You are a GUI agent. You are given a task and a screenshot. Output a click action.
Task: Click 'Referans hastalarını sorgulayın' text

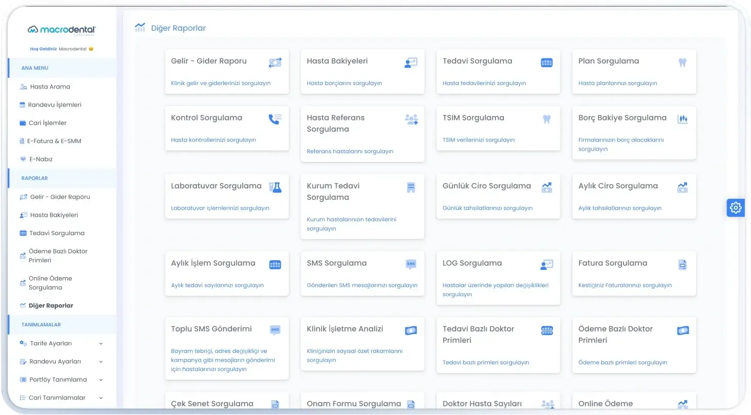(350, 151)
